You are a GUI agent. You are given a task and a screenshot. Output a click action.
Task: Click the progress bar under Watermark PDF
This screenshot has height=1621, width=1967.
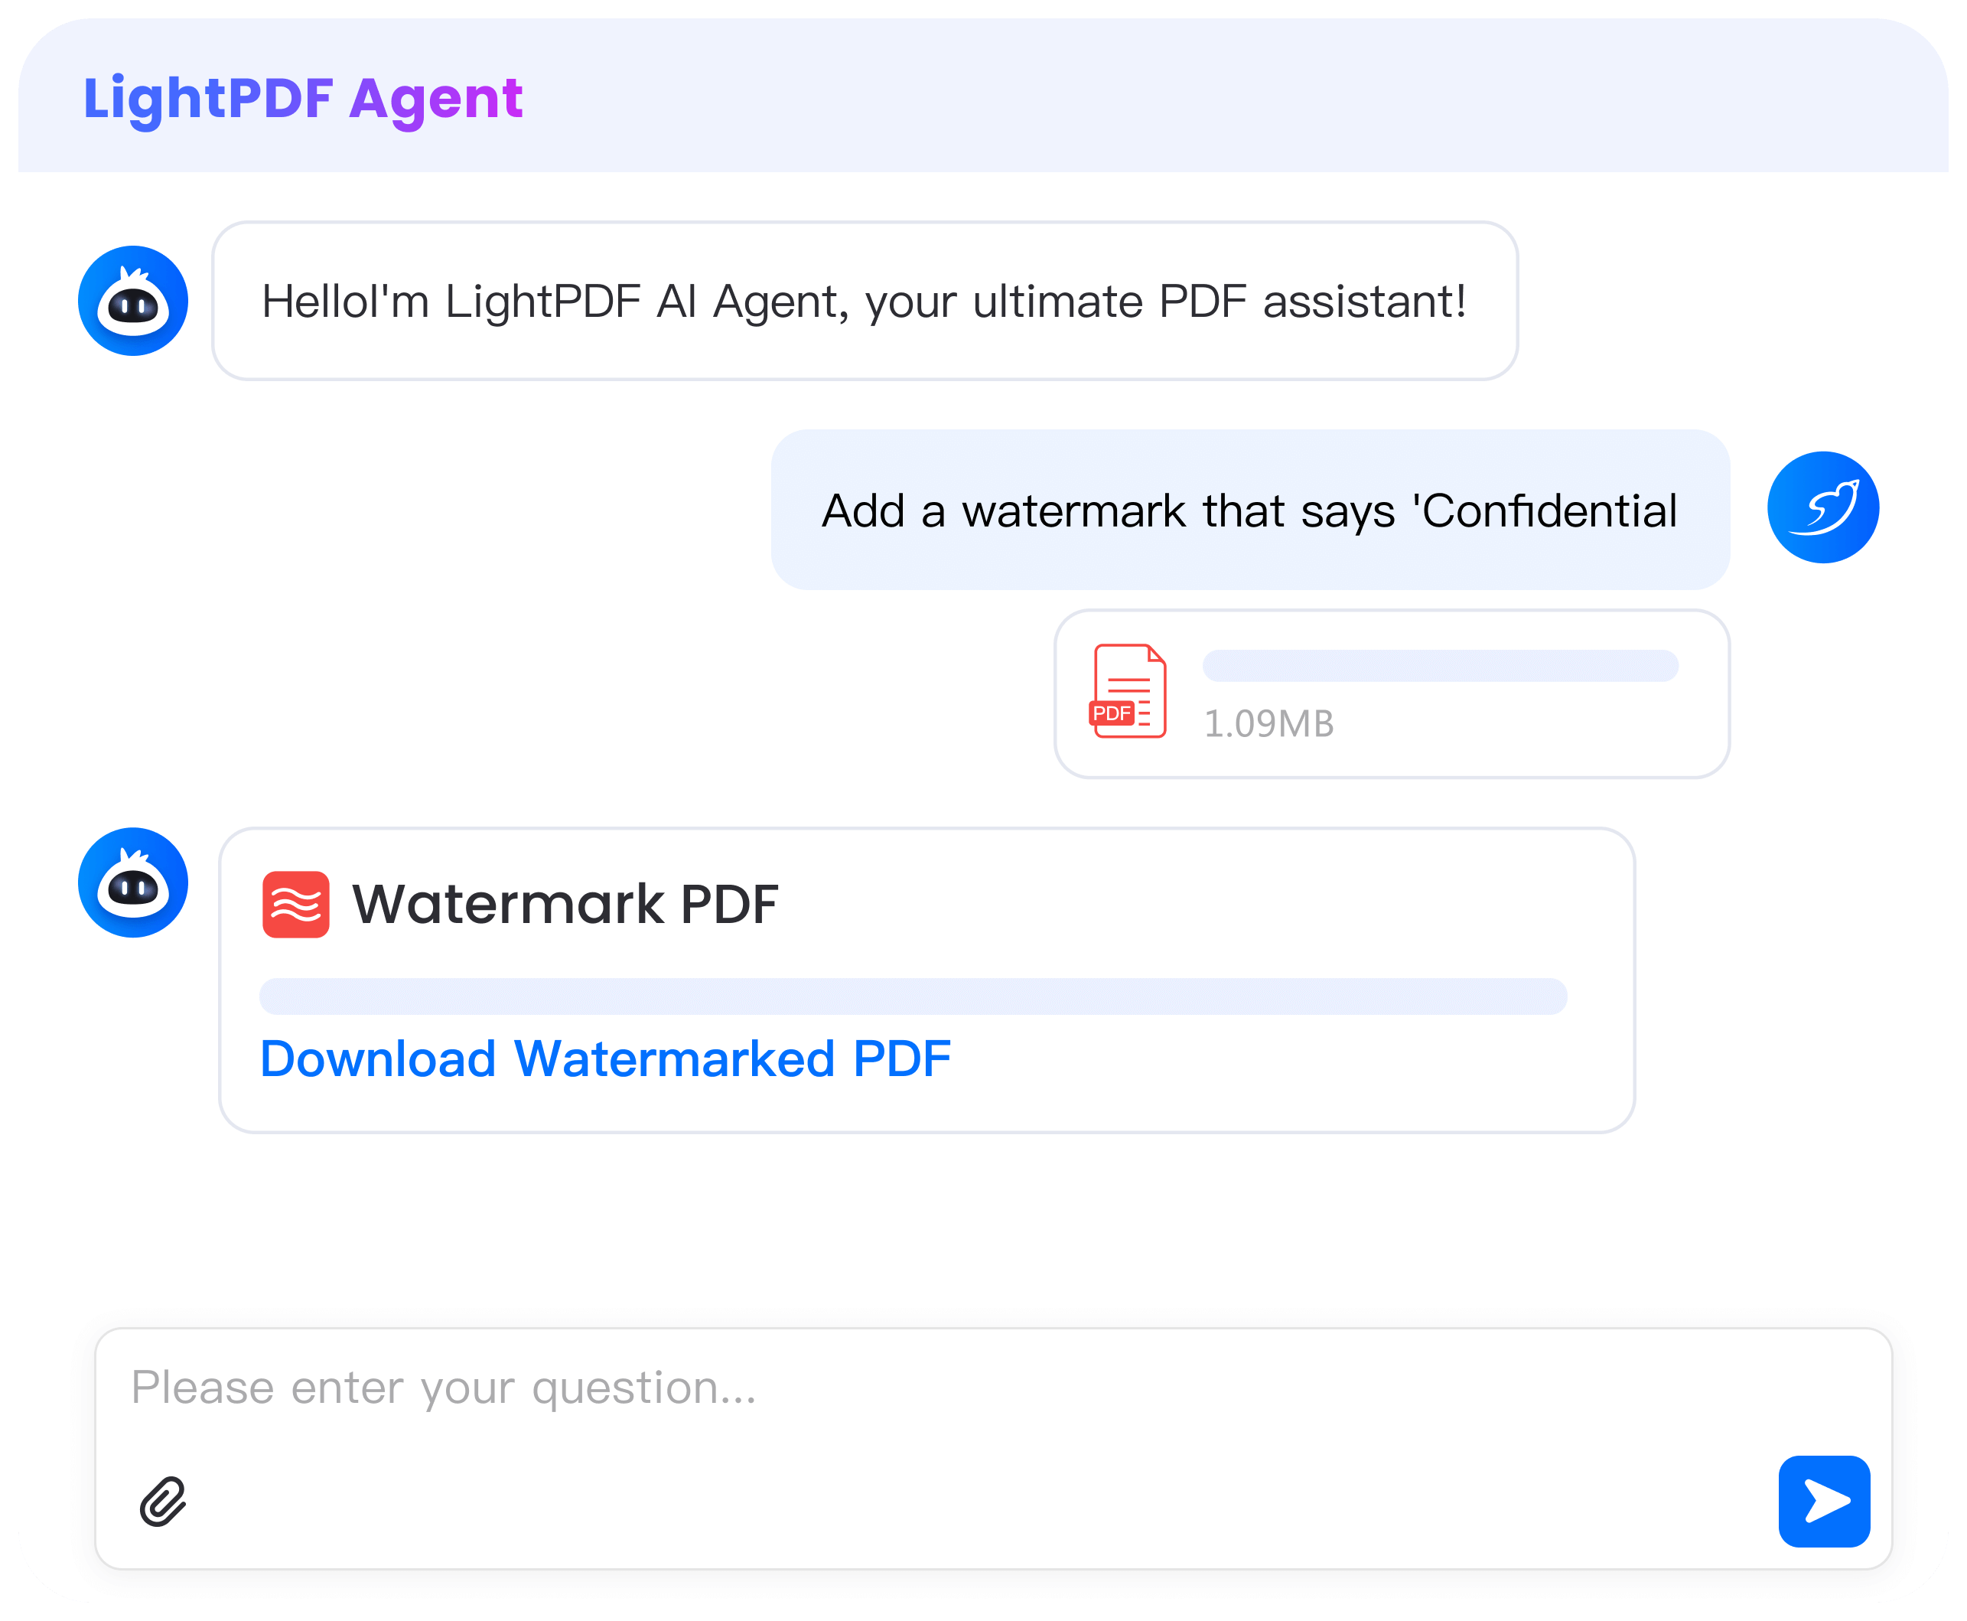coord(913,996)
